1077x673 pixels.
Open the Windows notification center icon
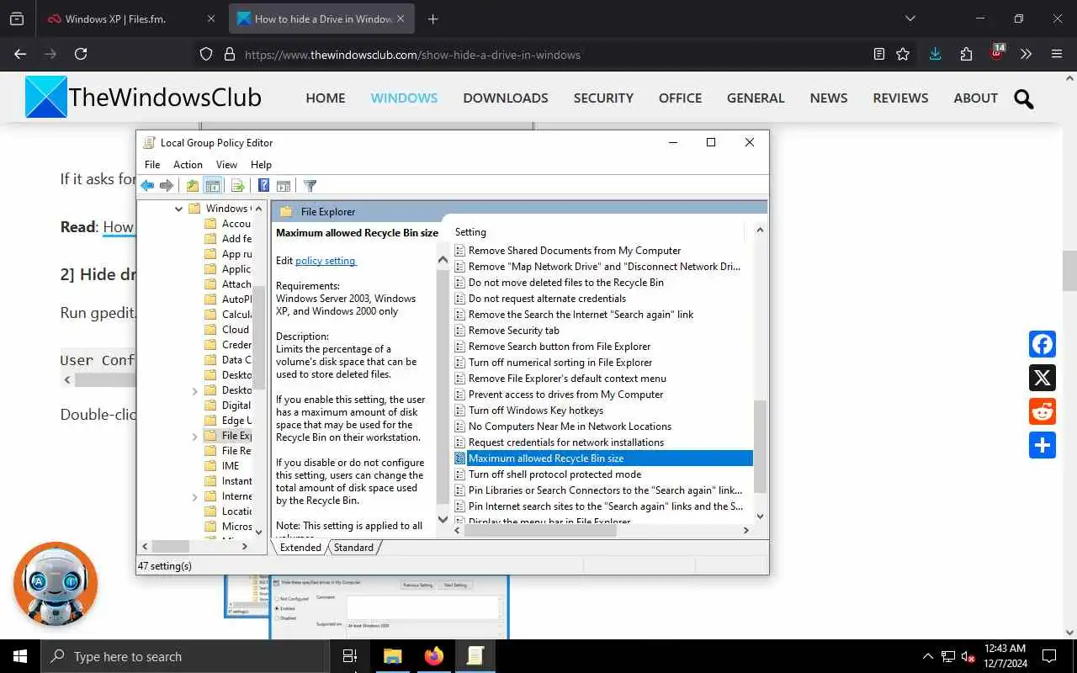[1049, 656]
